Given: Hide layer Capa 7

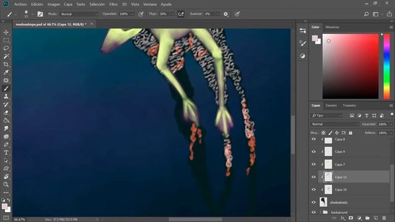Looking at the screenshot, I should 314,164.
